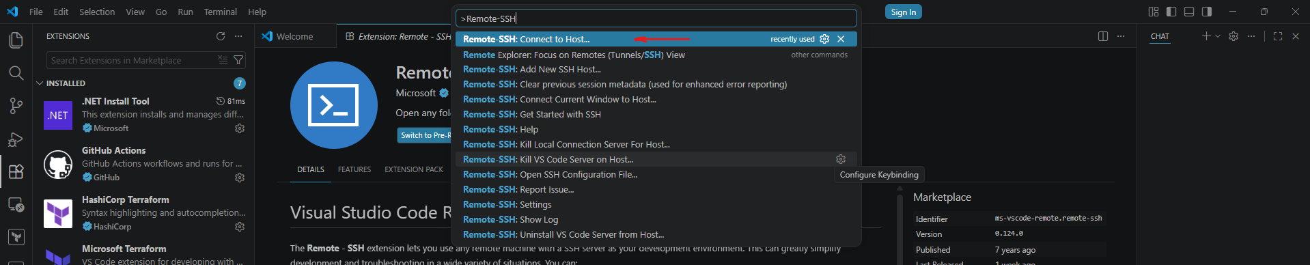Select the HashiCorp Terraform extension entry
The height and width of the screenshot is (265, 1310).
point(143,213)
